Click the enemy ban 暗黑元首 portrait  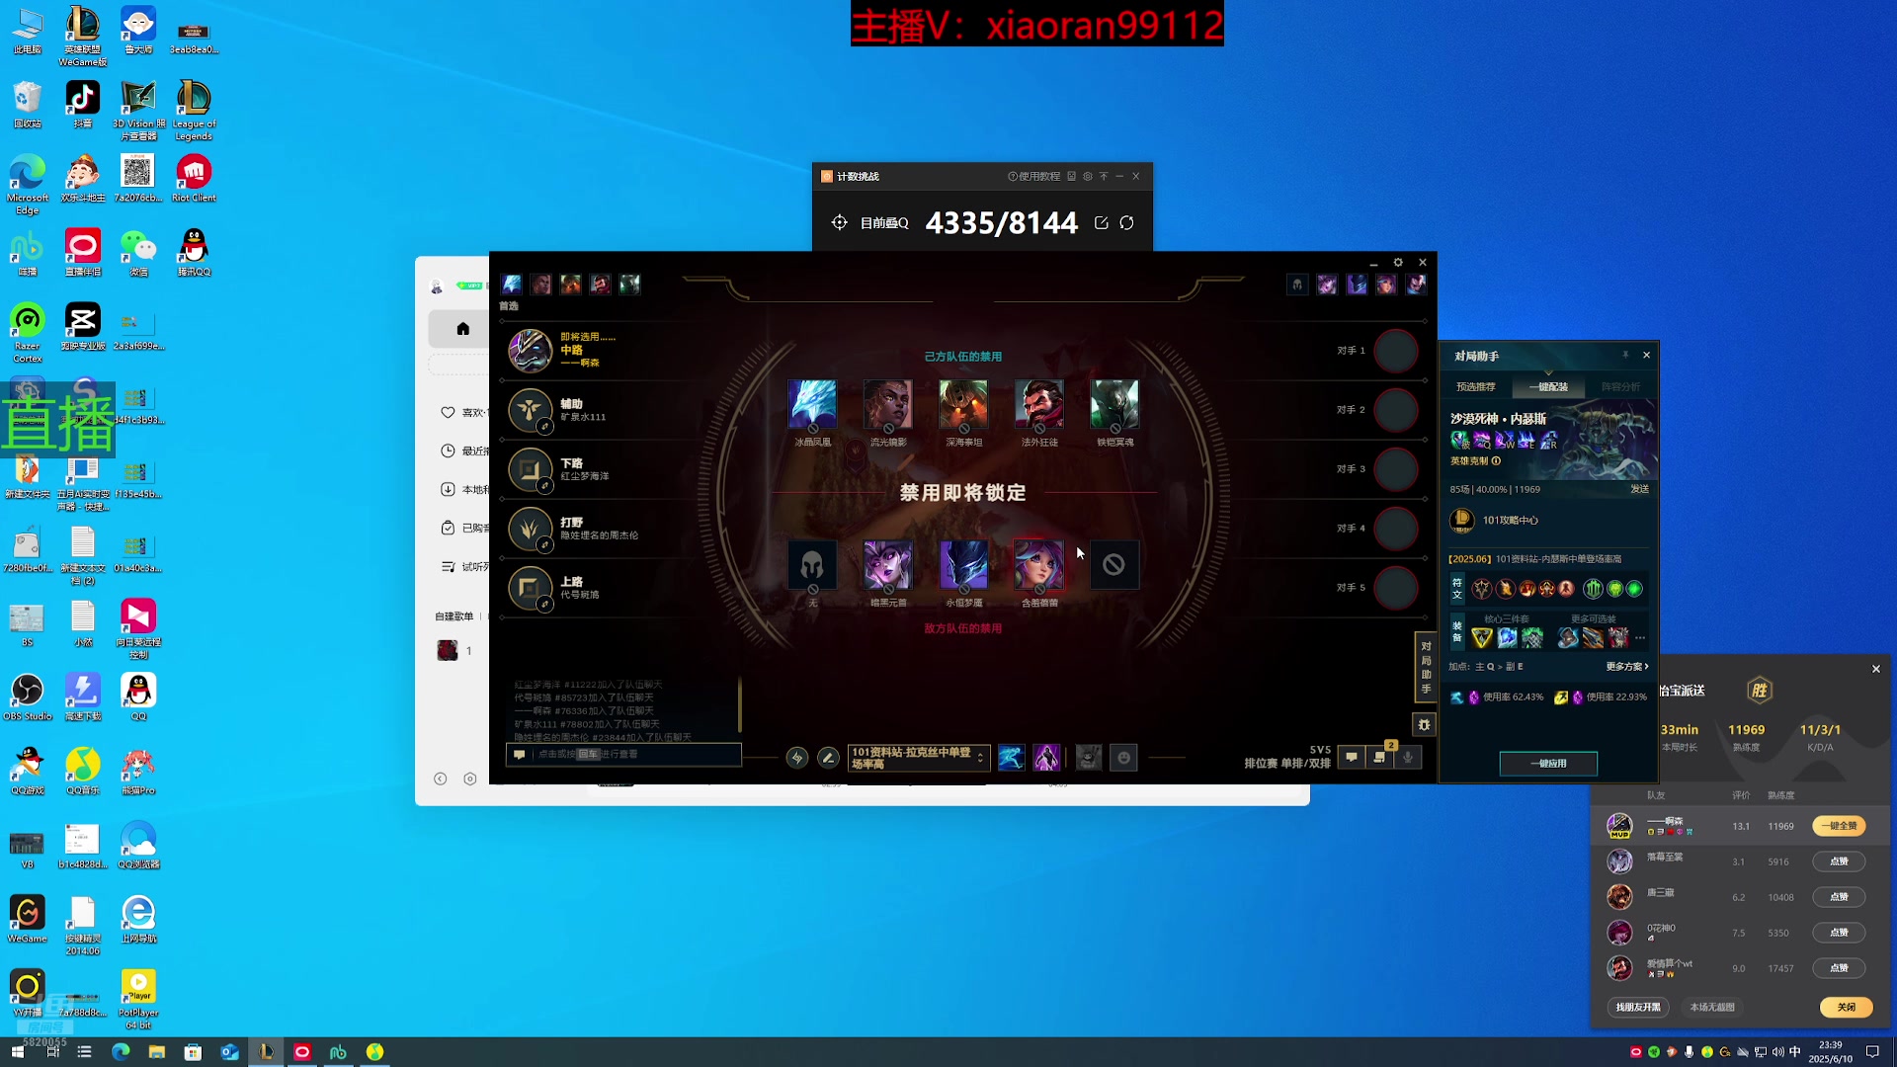coord(887,565)
